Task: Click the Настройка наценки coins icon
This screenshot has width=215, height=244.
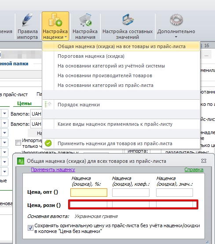Action: point(55,19)
